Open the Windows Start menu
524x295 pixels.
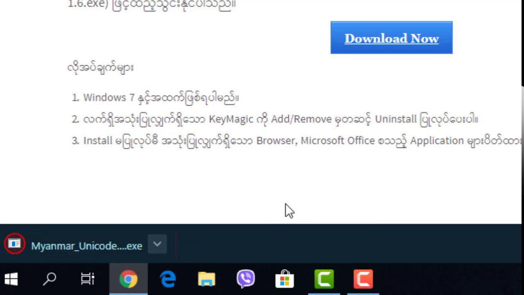tap(11, 279)
